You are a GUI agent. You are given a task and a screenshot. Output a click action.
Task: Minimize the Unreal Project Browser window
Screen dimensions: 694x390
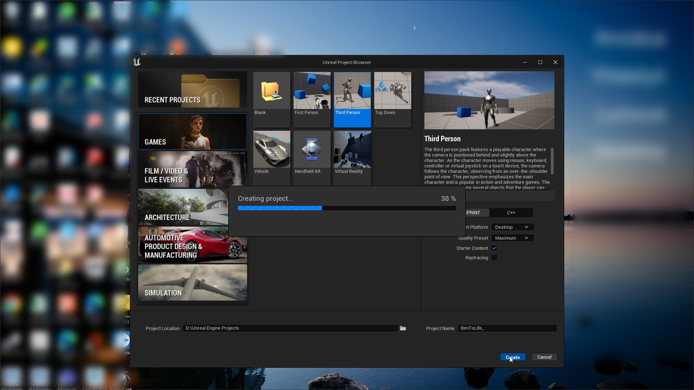coord(524,62)
